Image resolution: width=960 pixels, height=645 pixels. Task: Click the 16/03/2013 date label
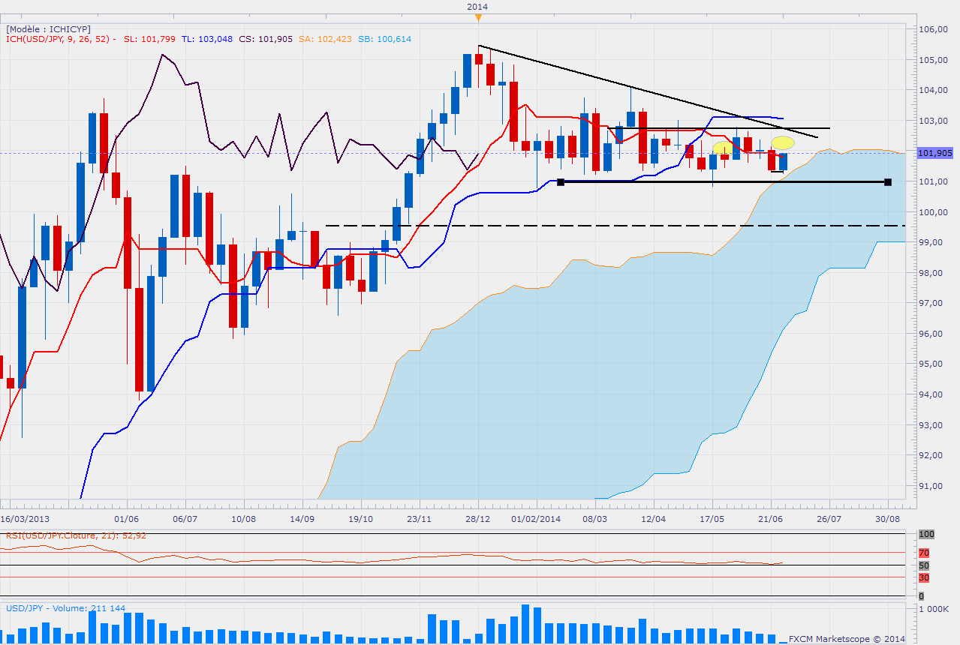23,518
